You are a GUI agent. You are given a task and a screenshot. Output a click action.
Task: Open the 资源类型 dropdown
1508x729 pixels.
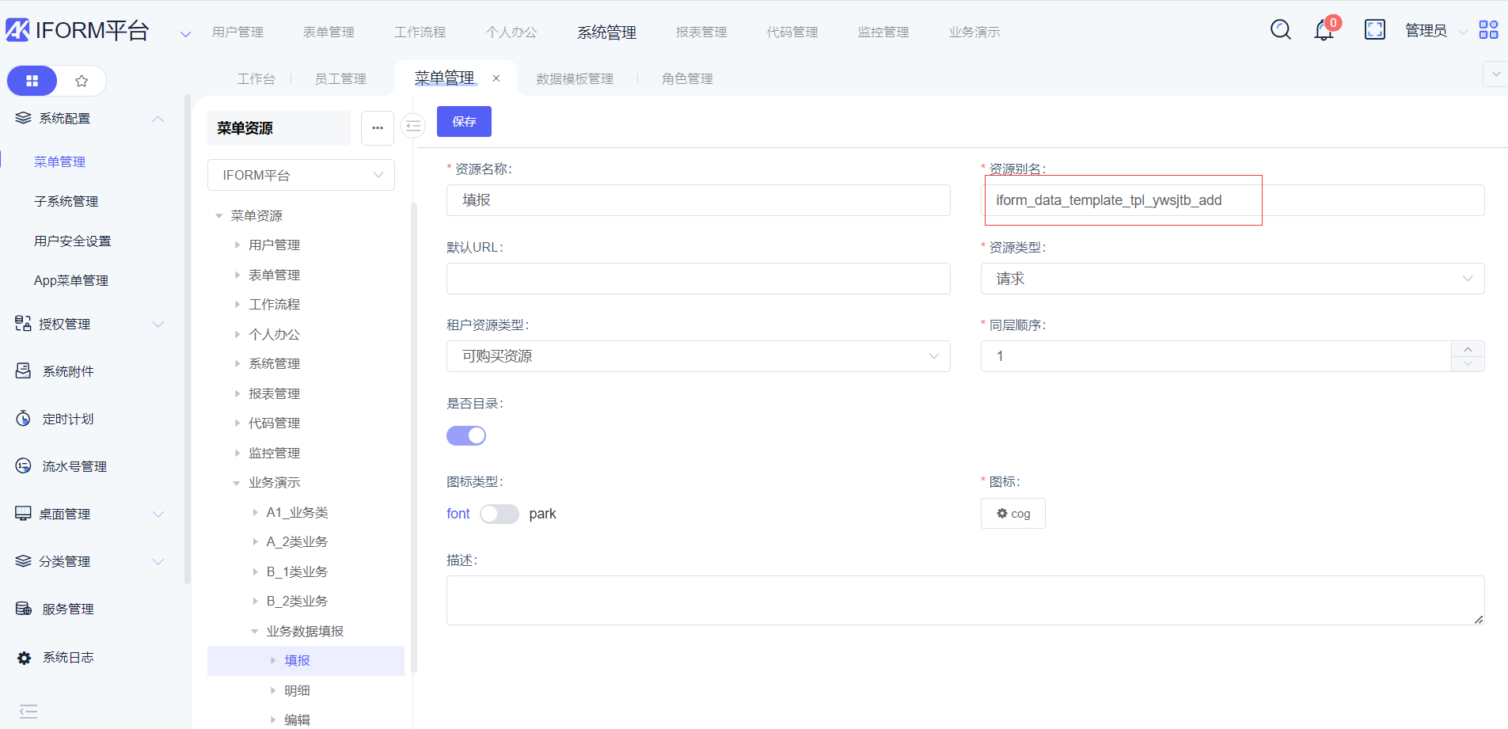[x=1232, y=279]
